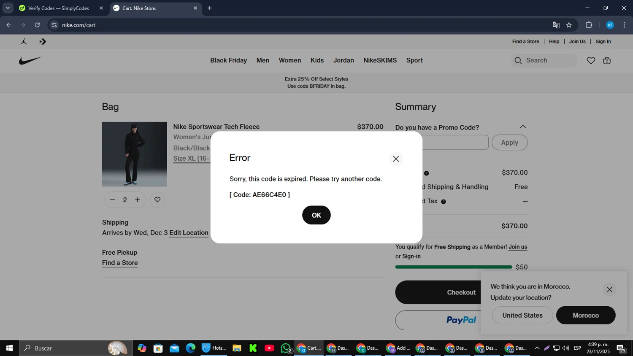Open site information icon in address bar

[x=54, y=25]
